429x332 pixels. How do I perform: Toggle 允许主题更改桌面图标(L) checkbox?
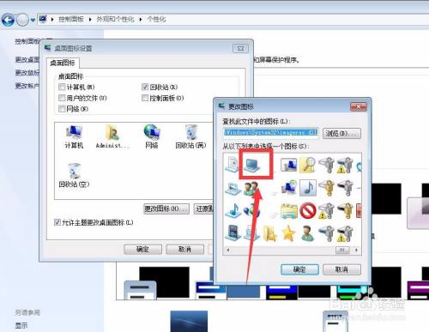coord(57,222)
